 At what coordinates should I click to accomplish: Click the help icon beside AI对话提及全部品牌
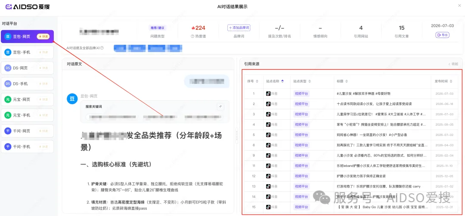[102, 48]
